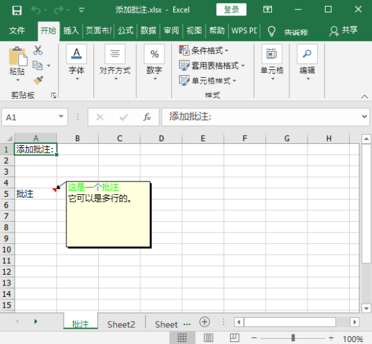Viewport: 372px width, 344px height.
Task: Select row 10 header
Action: (7, 249)
